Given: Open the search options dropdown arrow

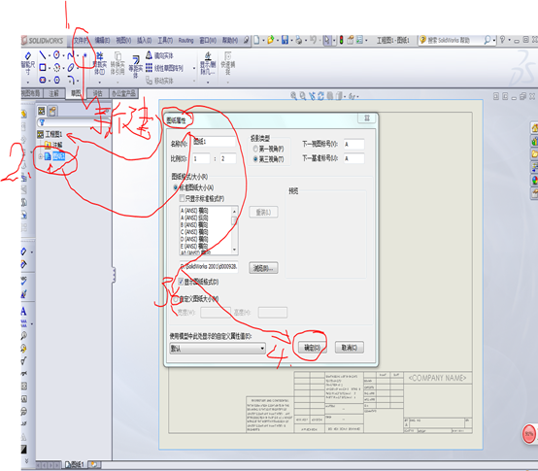Looking at the screenshot, I should pyautogui.click(x=494, y=40).
